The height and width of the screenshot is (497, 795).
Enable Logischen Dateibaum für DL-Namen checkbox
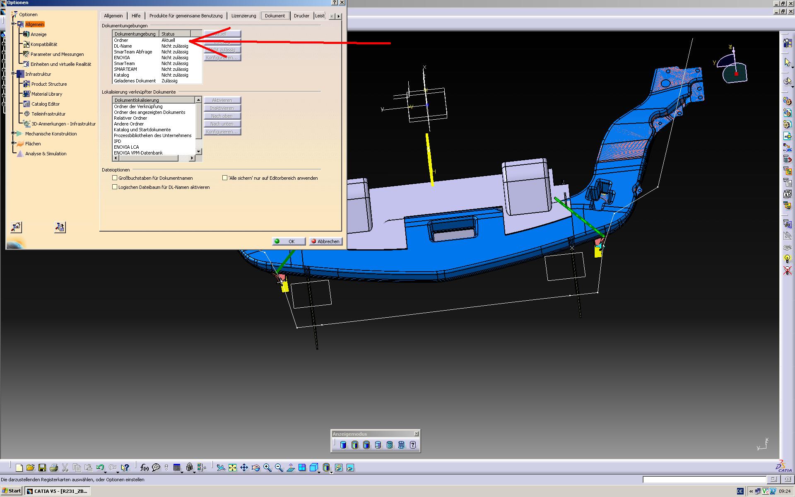point(115,187)
